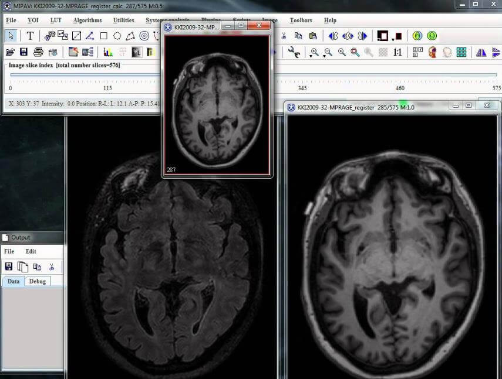
Task: Propagate VOI to all slices
Action: (x=348, y=36)
